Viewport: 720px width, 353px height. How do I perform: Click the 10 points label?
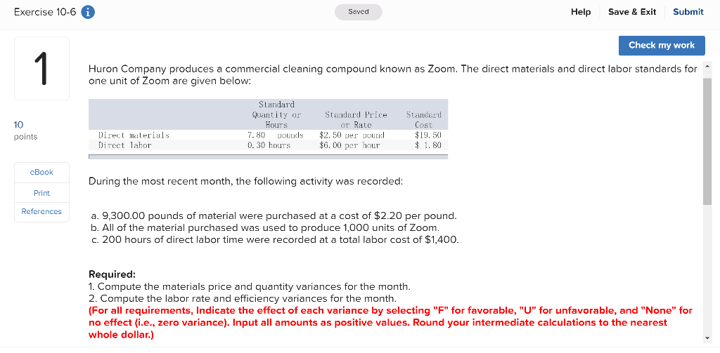coord(25,131)
